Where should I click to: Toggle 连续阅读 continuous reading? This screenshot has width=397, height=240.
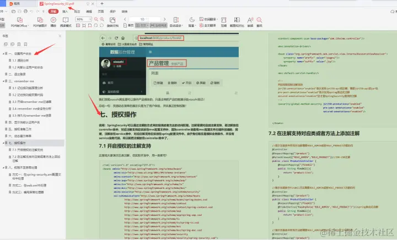click(x=158, y=25)
